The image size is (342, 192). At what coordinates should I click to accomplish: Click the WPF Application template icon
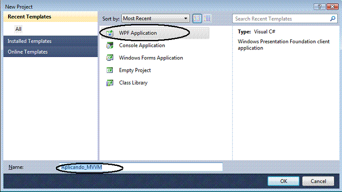point(110,33)
